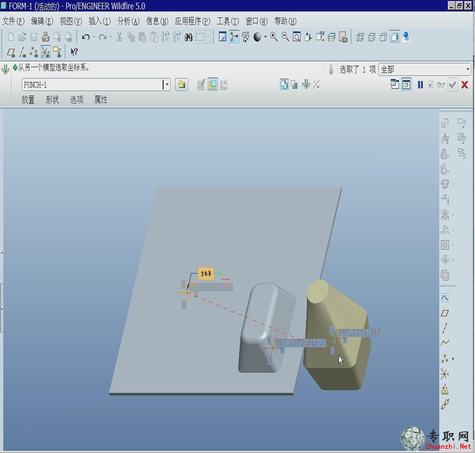Click the Datum Coordinate System tool in the right toolbar
475x453 pixels.
(445, 374)
